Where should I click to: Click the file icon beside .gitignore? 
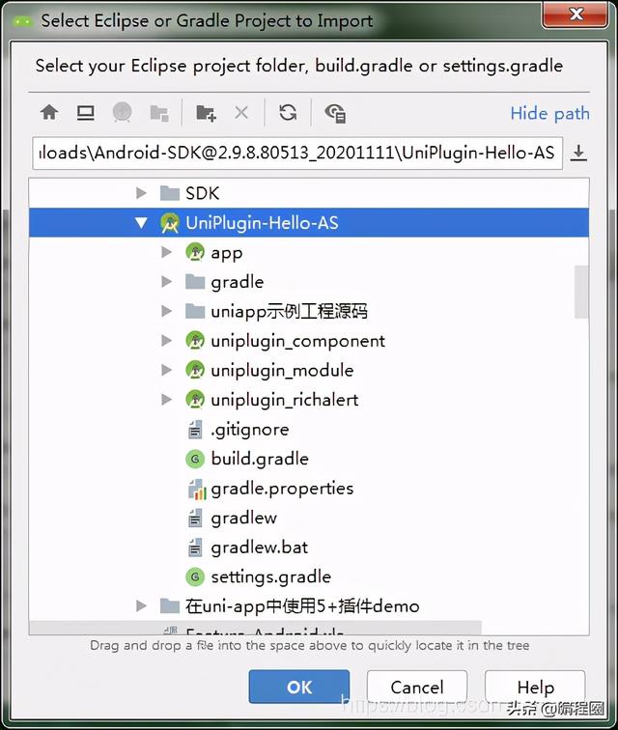point(195,430)
